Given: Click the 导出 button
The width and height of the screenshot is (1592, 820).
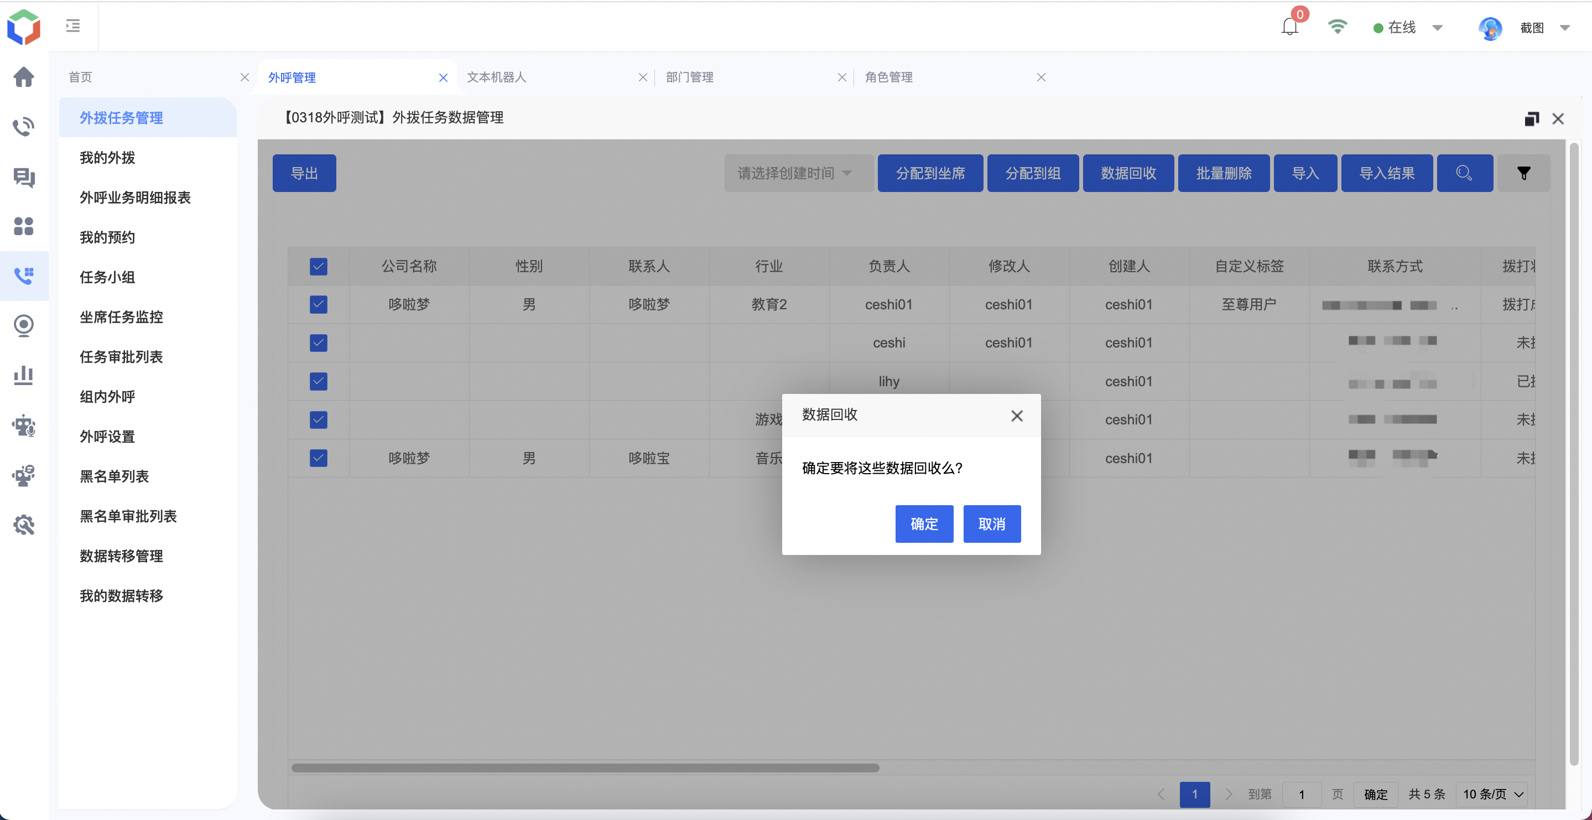Looking at the screenshot, I should 304,173.
